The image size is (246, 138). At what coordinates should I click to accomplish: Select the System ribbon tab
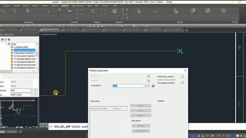coord(65,6)
